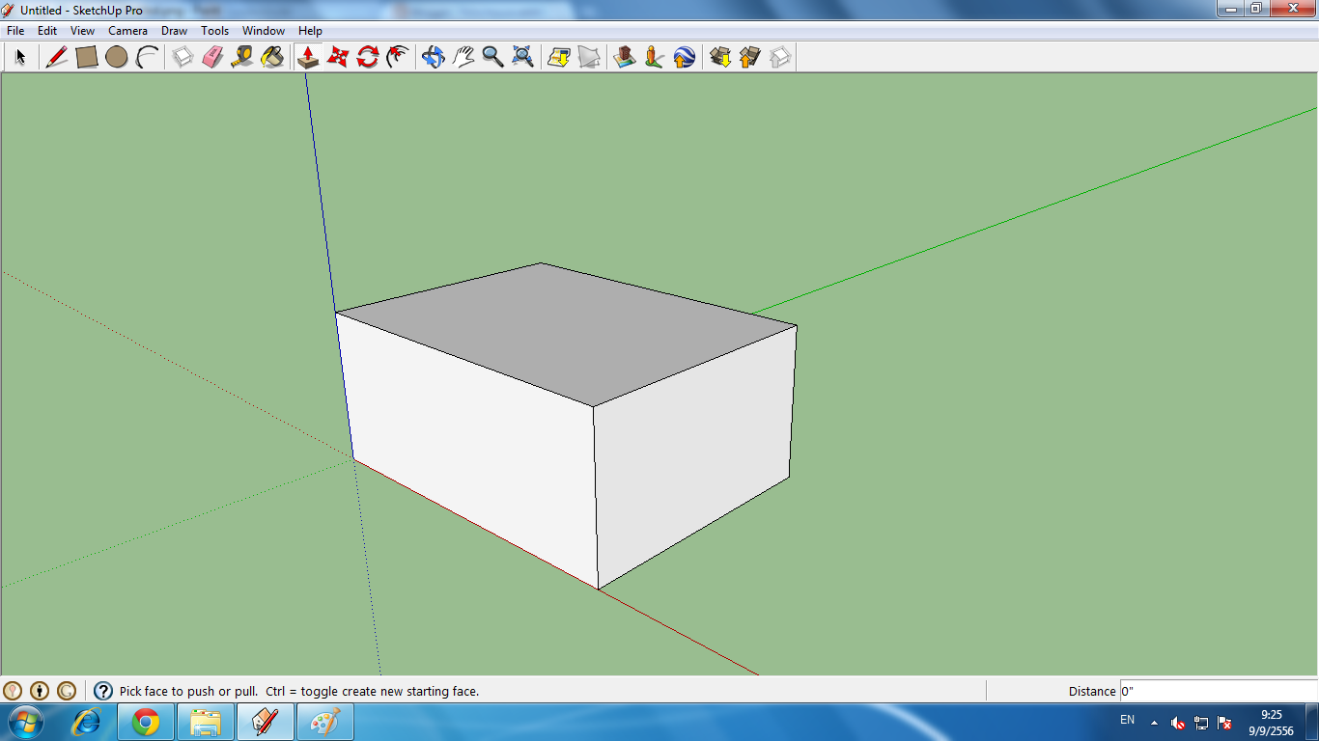Choose the Zoom magnifier tool
The image size is (1319, 741).
(x=493, y=57)
